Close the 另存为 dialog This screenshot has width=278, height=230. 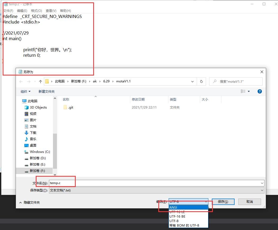(x=262, y=72)
